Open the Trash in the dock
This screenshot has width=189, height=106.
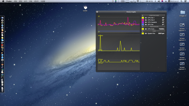tap(2, 91)
